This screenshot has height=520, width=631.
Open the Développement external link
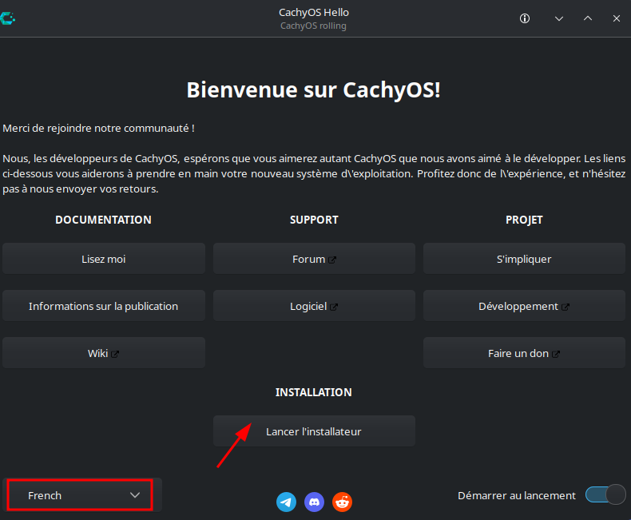point(524,306)
